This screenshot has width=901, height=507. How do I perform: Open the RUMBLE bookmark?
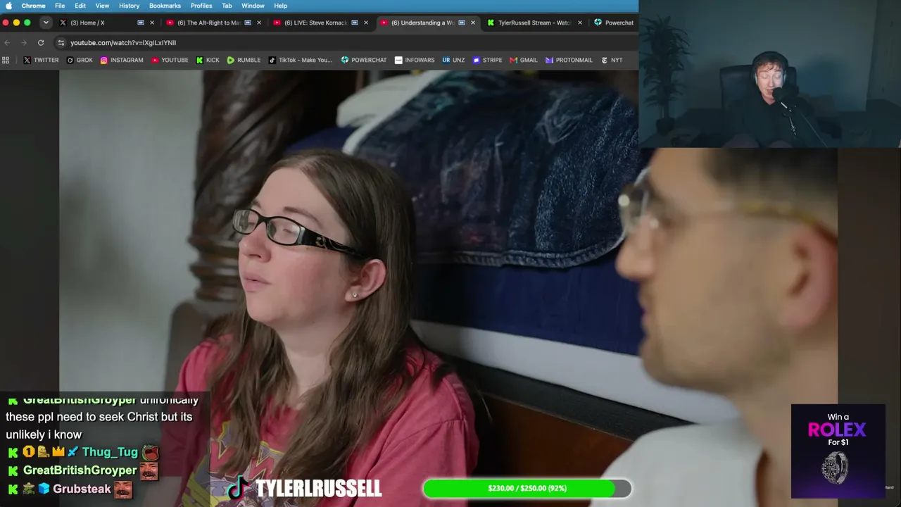pos(244,60)
